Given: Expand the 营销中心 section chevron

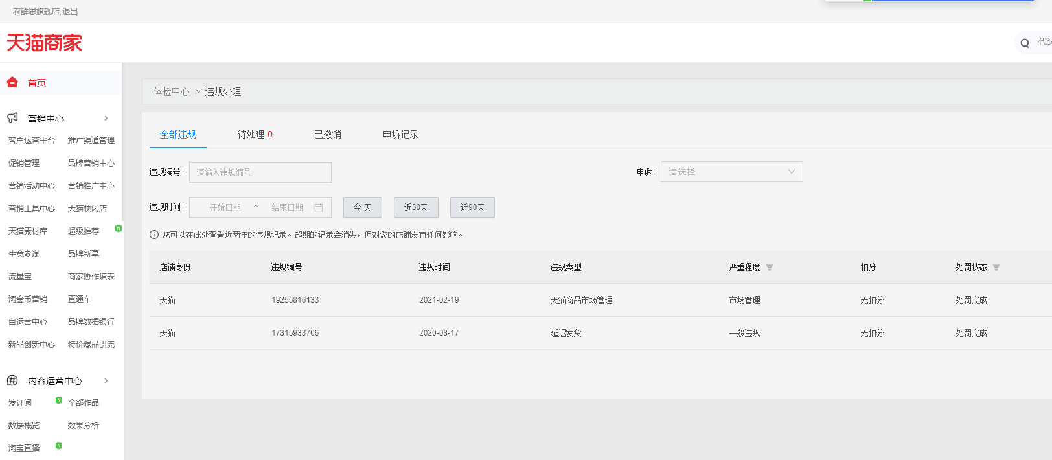Looking at the screenshot, I should (106, 118).
